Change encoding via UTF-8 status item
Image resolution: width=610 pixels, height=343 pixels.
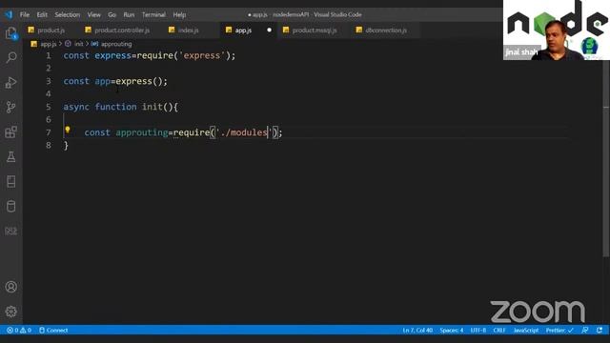[x=478, y=331]
